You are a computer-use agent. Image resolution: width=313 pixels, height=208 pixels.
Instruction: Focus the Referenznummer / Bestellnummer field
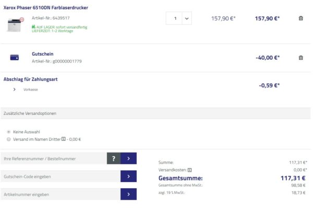pos(53,159)
